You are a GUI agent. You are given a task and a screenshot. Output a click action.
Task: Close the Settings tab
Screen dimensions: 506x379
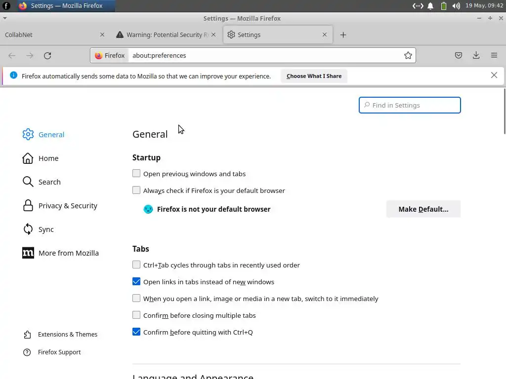325,35
